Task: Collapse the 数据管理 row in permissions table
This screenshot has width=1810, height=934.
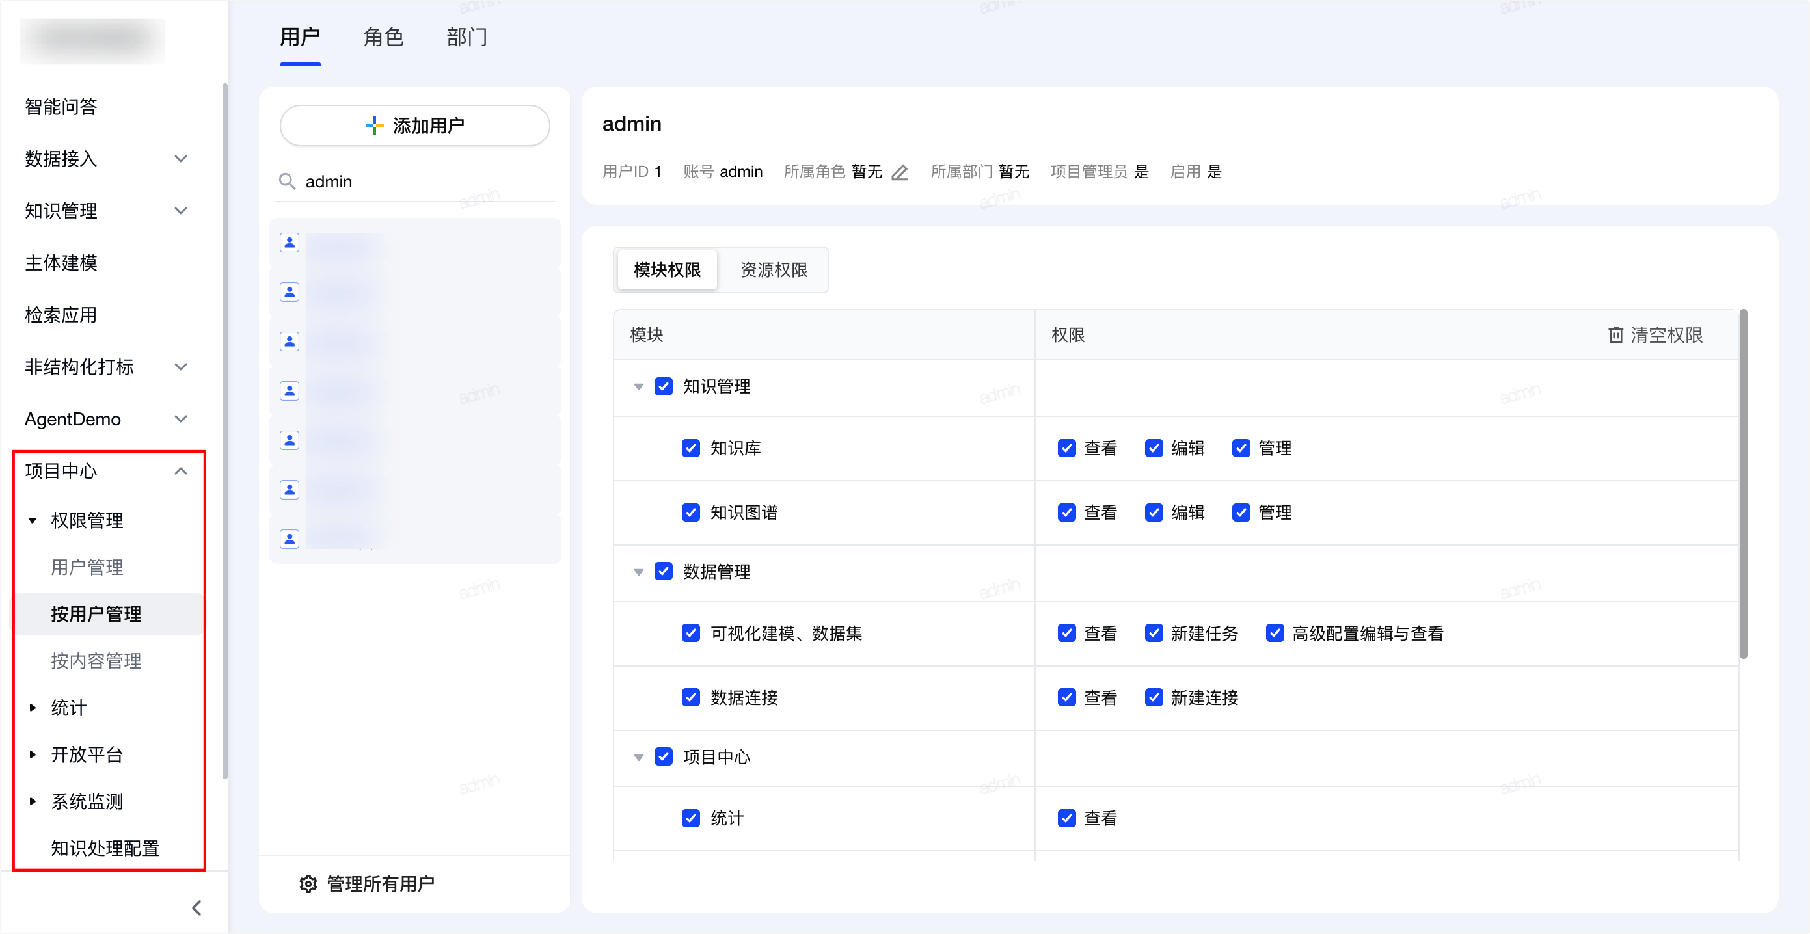Action: click(639, 572)
